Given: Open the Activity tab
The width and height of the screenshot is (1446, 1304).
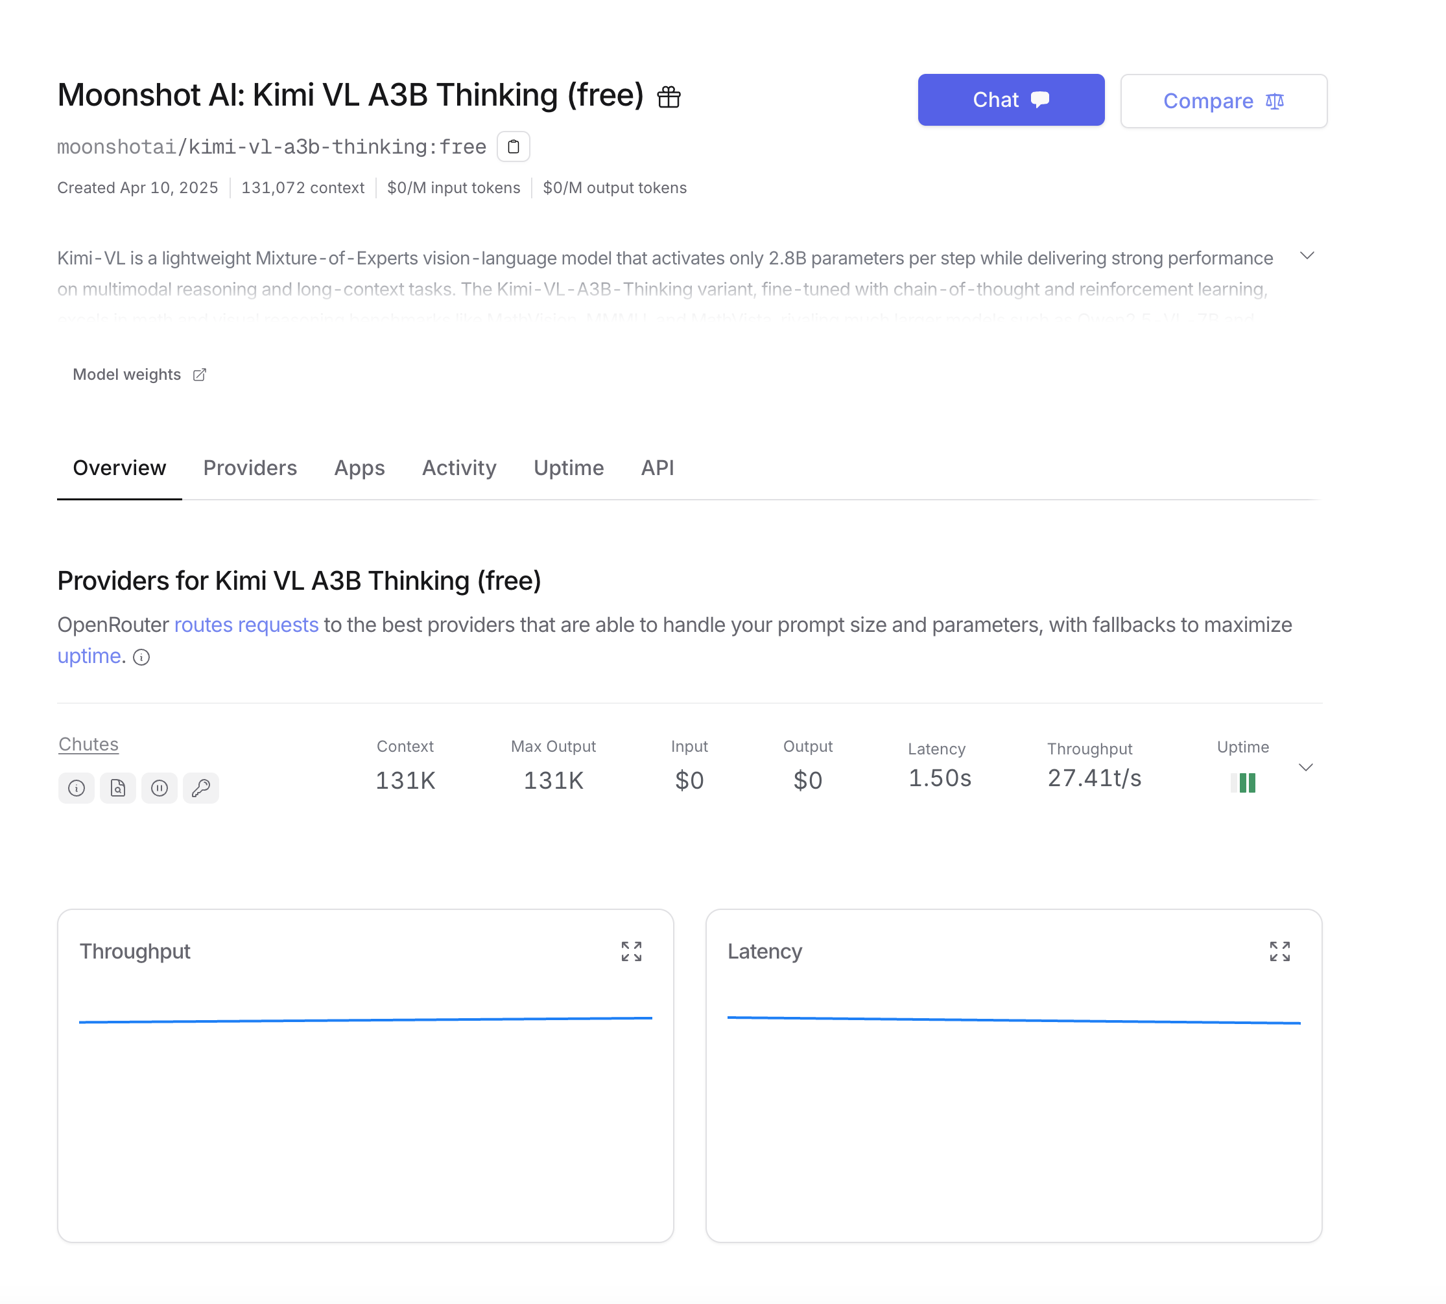Looking at the screenshot, I should pyautogui.click(x=459, y=468).
